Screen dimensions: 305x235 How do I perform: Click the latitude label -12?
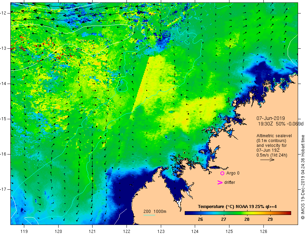[x=4, y=13]
